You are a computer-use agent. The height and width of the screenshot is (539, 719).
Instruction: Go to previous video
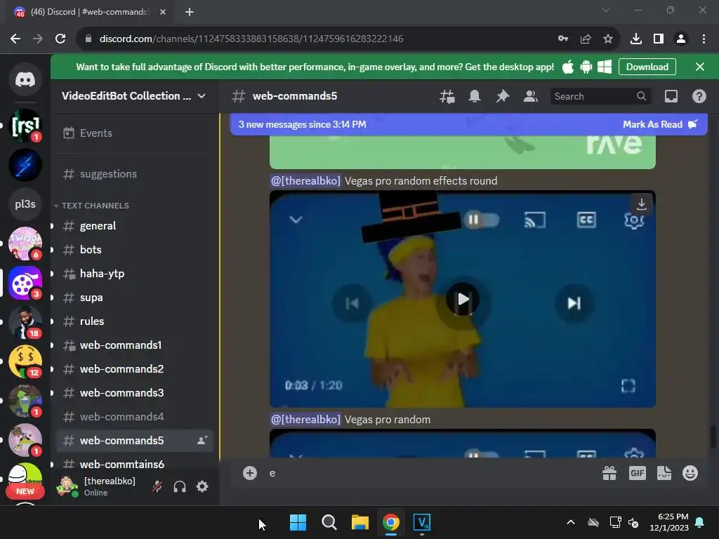click(x=352, y=303)
